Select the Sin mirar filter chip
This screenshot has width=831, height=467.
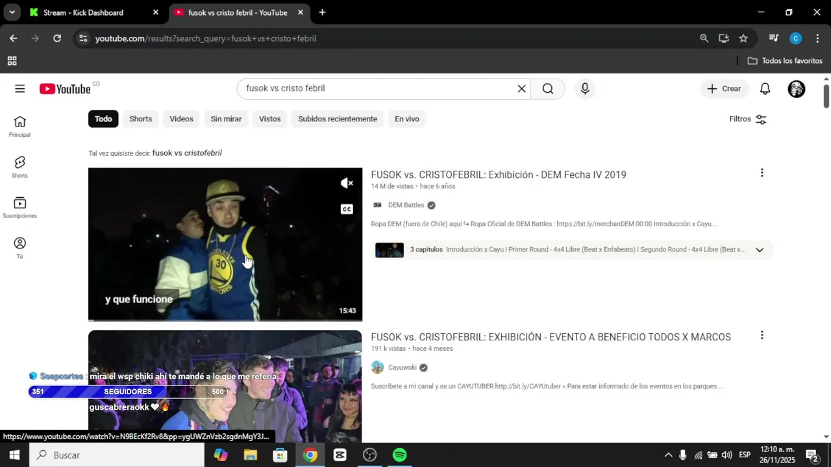pyautogui.click(x=226, y=119)
